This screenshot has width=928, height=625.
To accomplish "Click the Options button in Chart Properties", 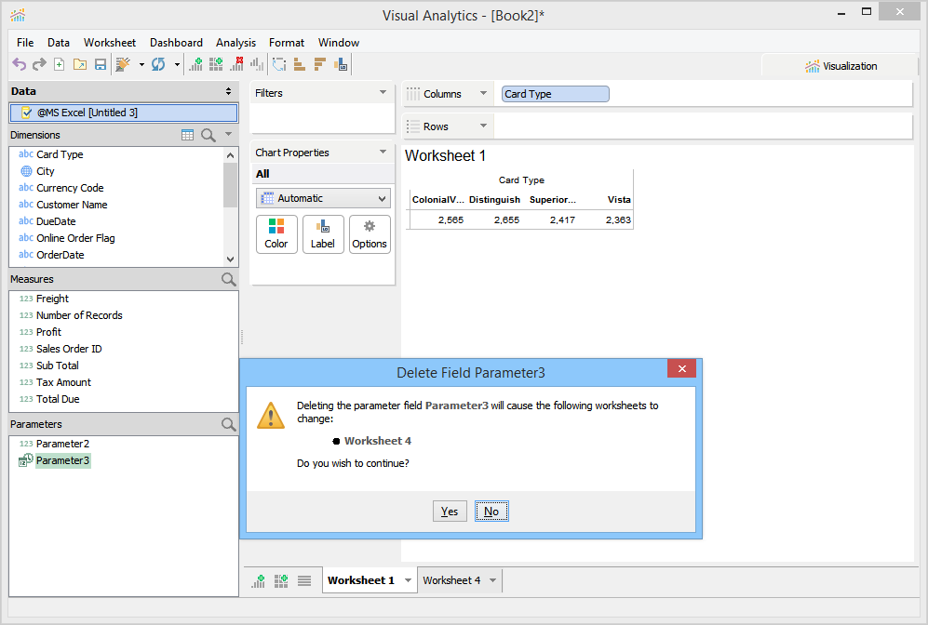I will [370, 234].
